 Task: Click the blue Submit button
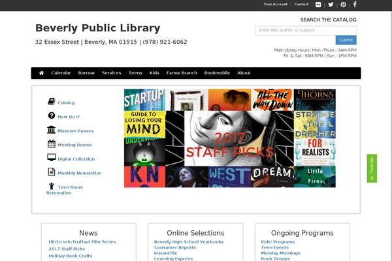point(346,40)
